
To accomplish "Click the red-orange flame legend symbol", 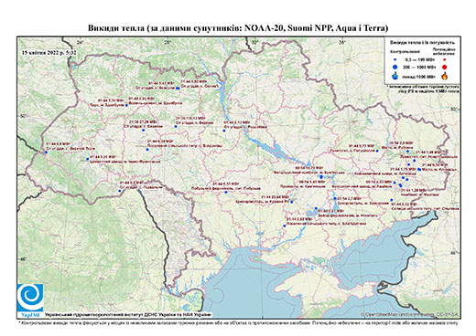I will [445, 76].
